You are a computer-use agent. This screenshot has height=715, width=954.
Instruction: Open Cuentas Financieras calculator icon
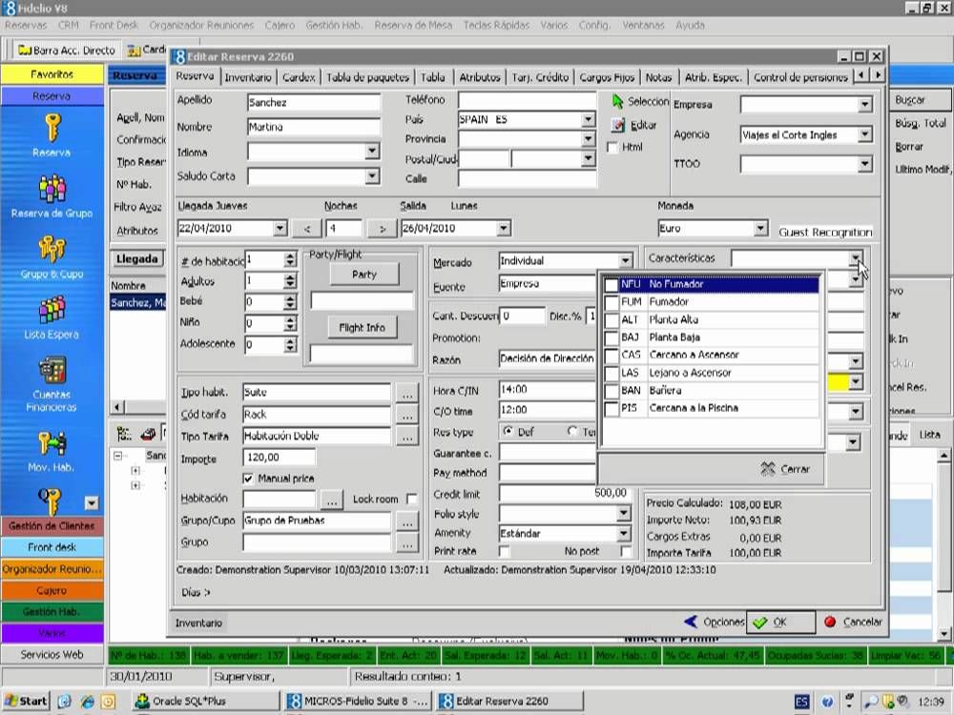pos(52,370)
